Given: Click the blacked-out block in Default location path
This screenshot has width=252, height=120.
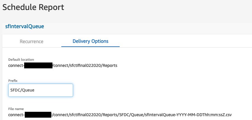Looking at the screenshot, I should click(38, 65).
